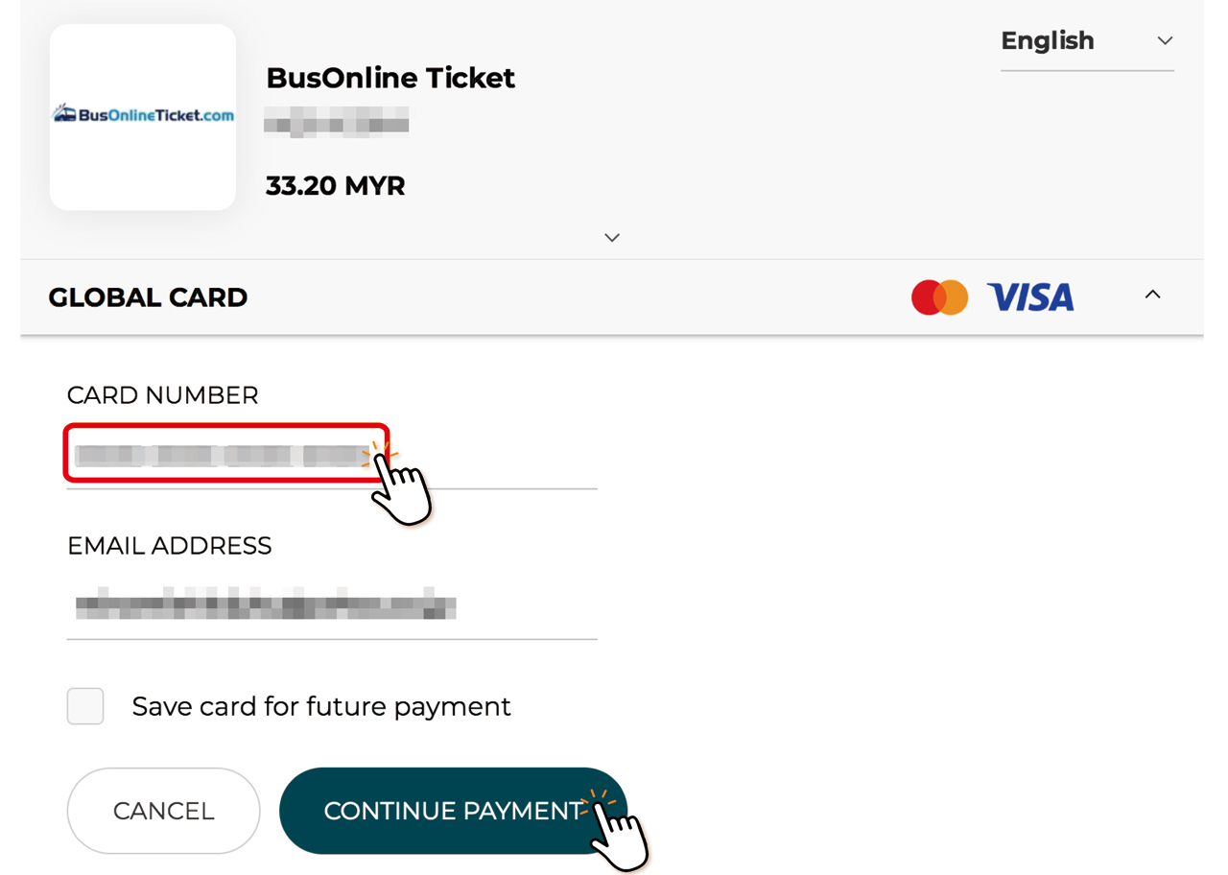Screen dimensions: 1228x875
Task: Click the Continue Payment button
Action: (x=452, y=811)
